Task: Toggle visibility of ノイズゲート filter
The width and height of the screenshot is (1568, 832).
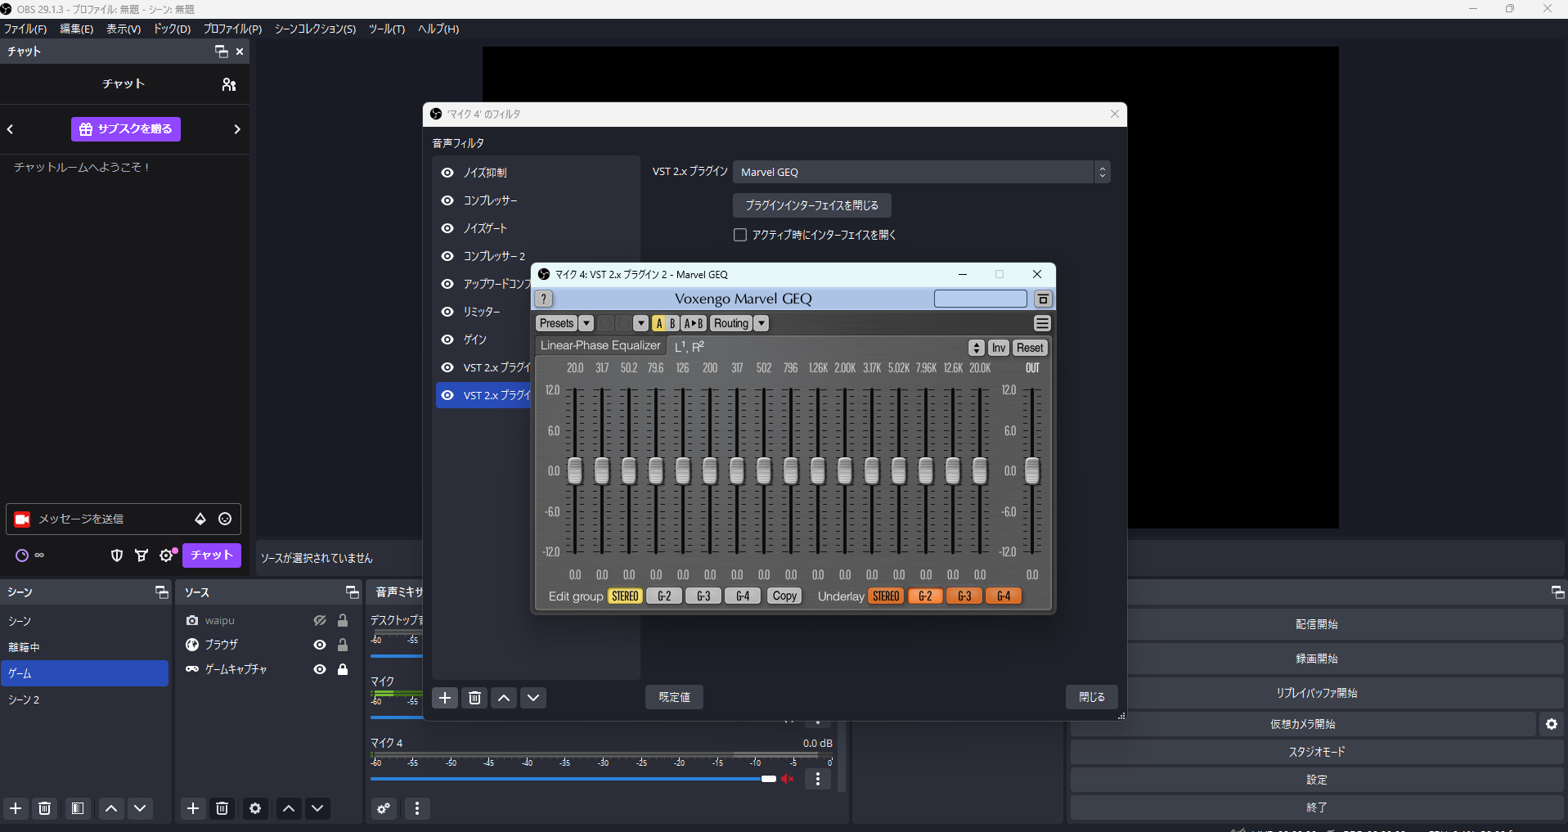Action: 447,228
